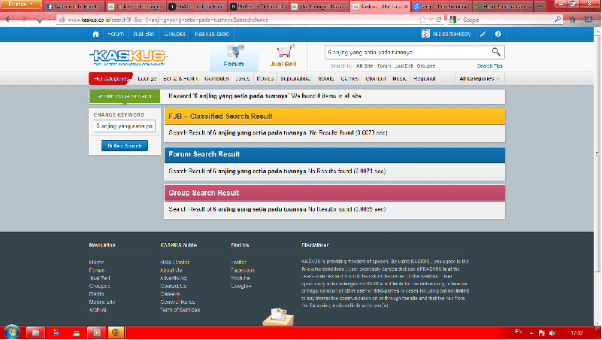
Task: Open the Jokes category
Action: (x=243, y=78)
